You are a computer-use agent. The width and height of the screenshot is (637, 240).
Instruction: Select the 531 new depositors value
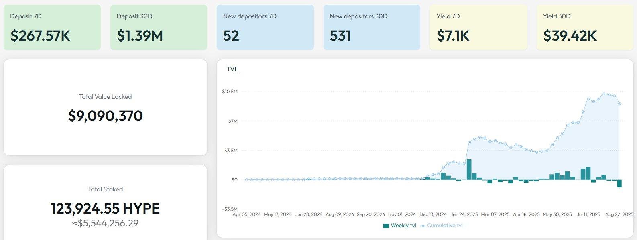click(340, 36)
